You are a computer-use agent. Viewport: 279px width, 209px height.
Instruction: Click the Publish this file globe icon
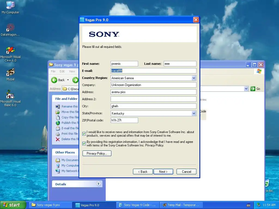(58, 123)
